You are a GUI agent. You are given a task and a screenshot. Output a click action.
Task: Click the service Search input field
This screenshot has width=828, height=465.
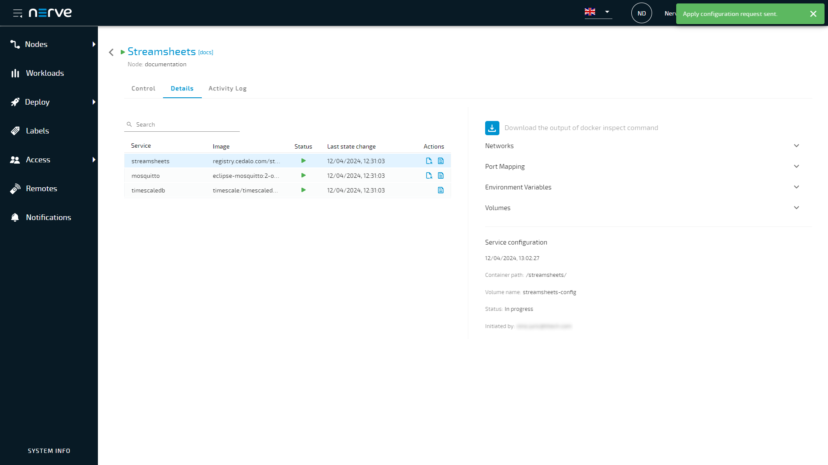click(x=185, y=124)
